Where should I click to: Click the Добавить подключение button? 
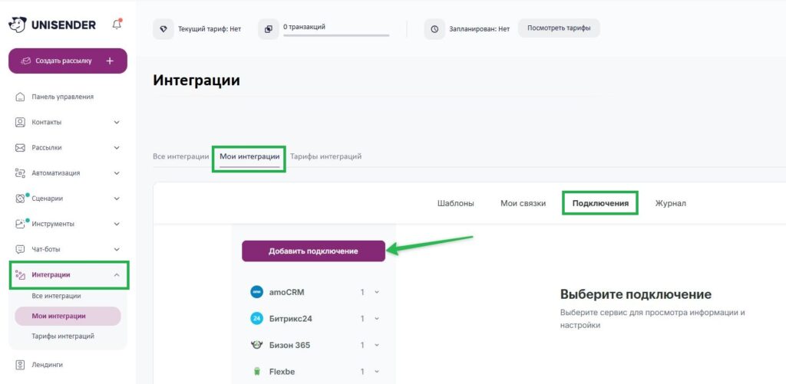click(313, 251)
